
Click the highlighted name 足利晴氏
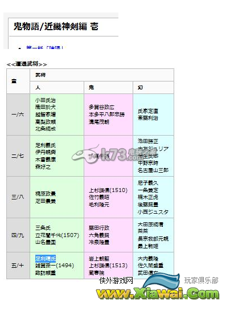pyautogui.click(x=46, y=258)
